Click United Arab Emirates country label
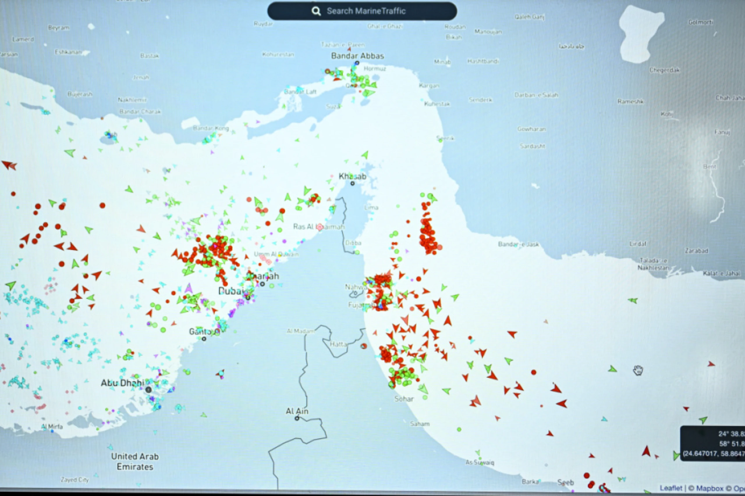 coord(135,461)
